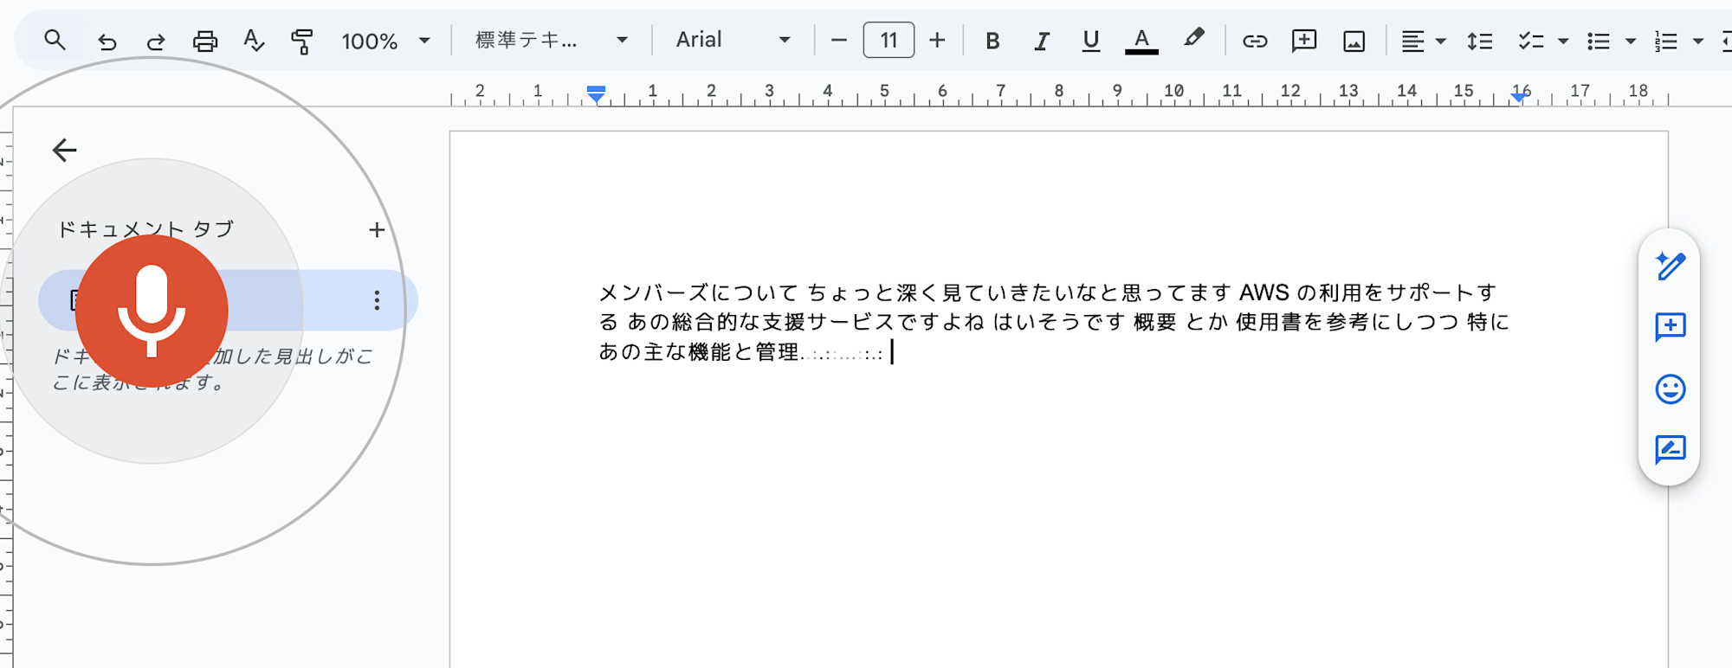Expand the bulleted list options arrow
The image size is (1732, 668).
point(1631,41)
